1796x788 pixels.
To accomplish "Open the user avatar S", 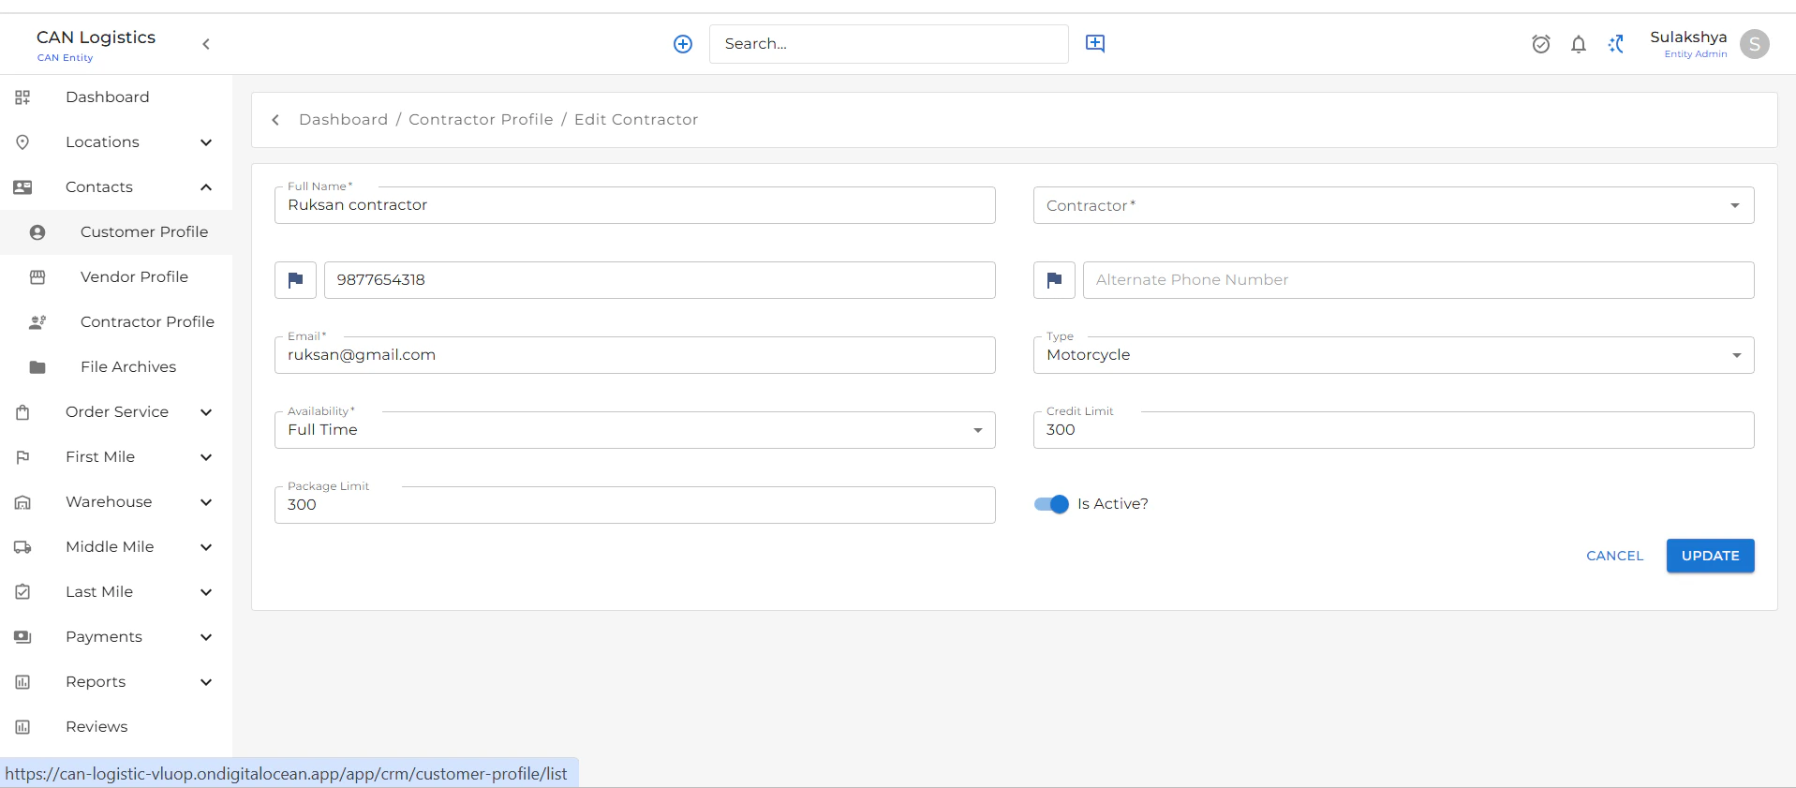I will pos(1755,44).
